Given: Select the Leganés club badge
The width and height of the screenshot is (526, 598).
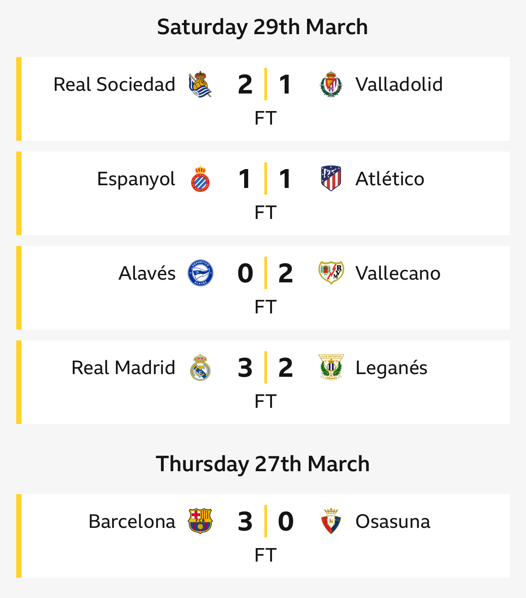Looking at the screenshot, I should (331, 368).
